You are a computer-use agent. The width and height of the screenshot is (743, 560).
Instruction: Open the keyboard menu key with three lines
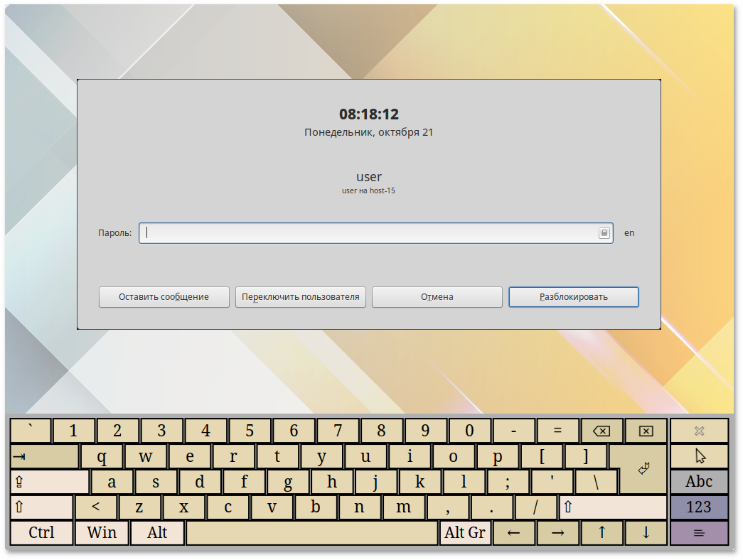coord(700,533)
